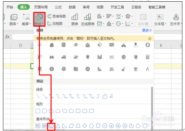Insert the swimmer icon
Viewport: 185px width, 131px height.
pyautogui.click(x=76, y=57)
